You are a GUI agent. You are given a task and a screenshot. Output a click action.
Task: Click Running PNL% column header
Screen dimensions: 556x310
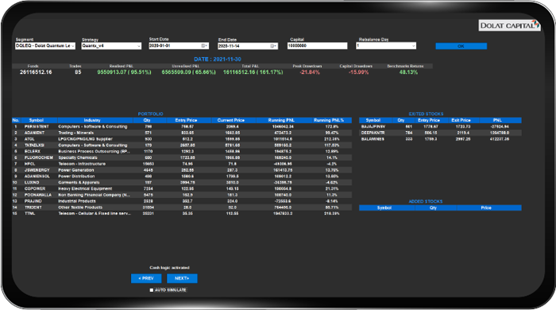(x=329, y=120)
